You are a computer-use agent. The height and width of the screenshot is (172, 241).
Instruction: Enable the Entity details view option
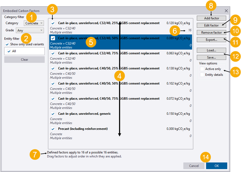(202, 75)
